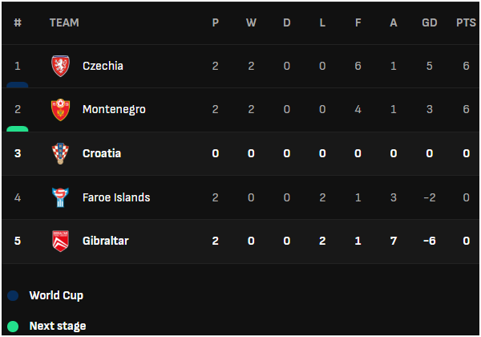Sort the table by the GD column header

[430, 22]
